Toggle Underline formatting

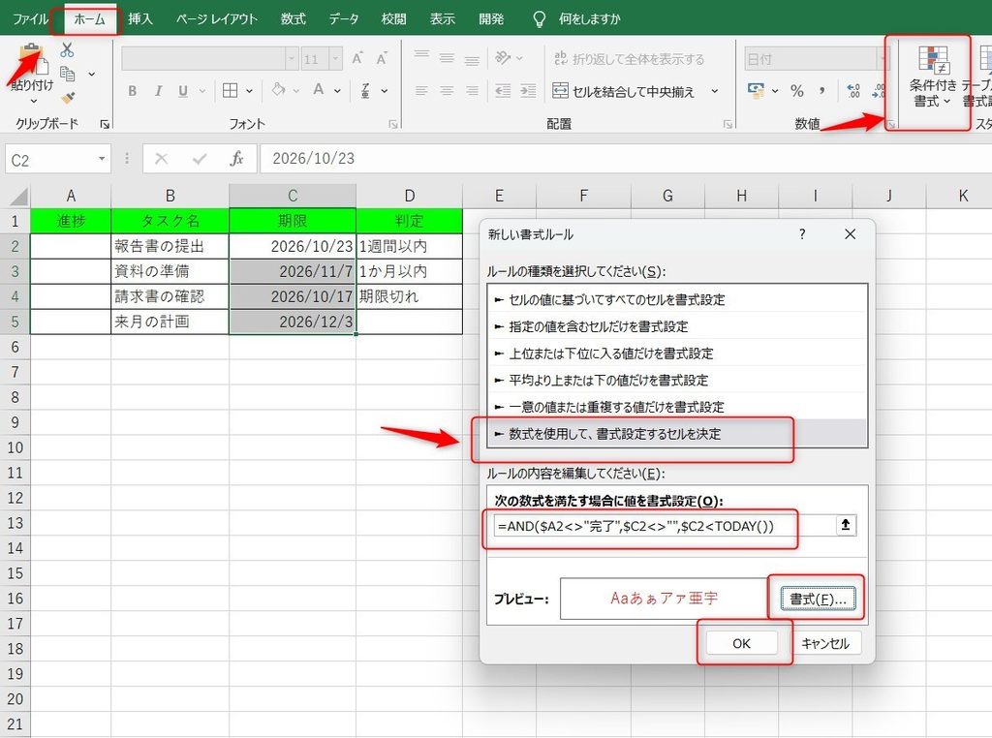pos(183,91)
